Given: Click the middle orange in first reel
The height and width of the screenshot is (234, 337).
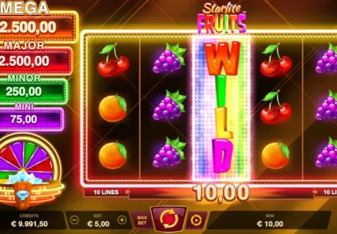Looking at the screenshot, I should click(x=113, y=108).
